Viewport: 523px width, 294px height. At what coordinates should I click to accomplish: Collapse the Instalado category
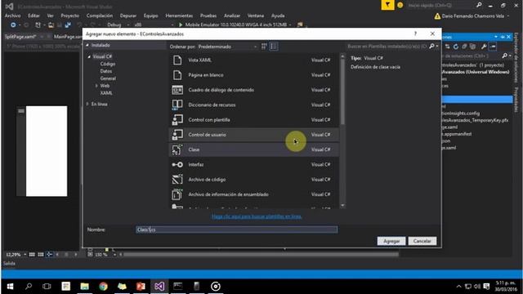(x=87, y=45)
